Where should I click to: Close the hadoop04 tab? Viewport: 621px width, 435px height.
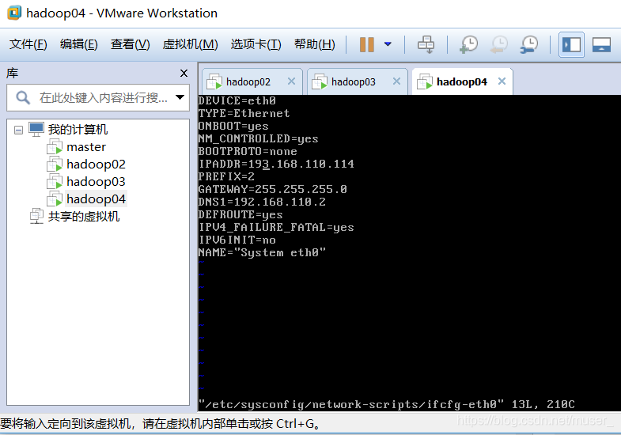click(502, 81)
